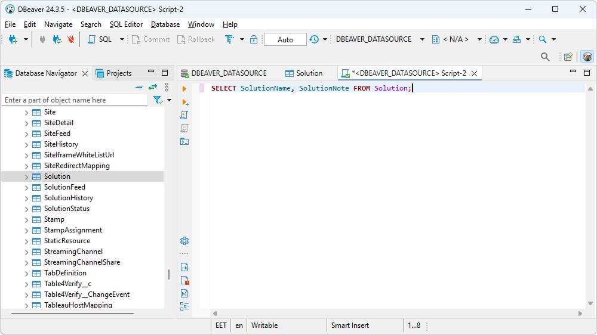The height and width of the screenshot is (335, 597).
Task: Toggle the Auto commit mode field
Action: pyautogui.click(x=285, y=39)
